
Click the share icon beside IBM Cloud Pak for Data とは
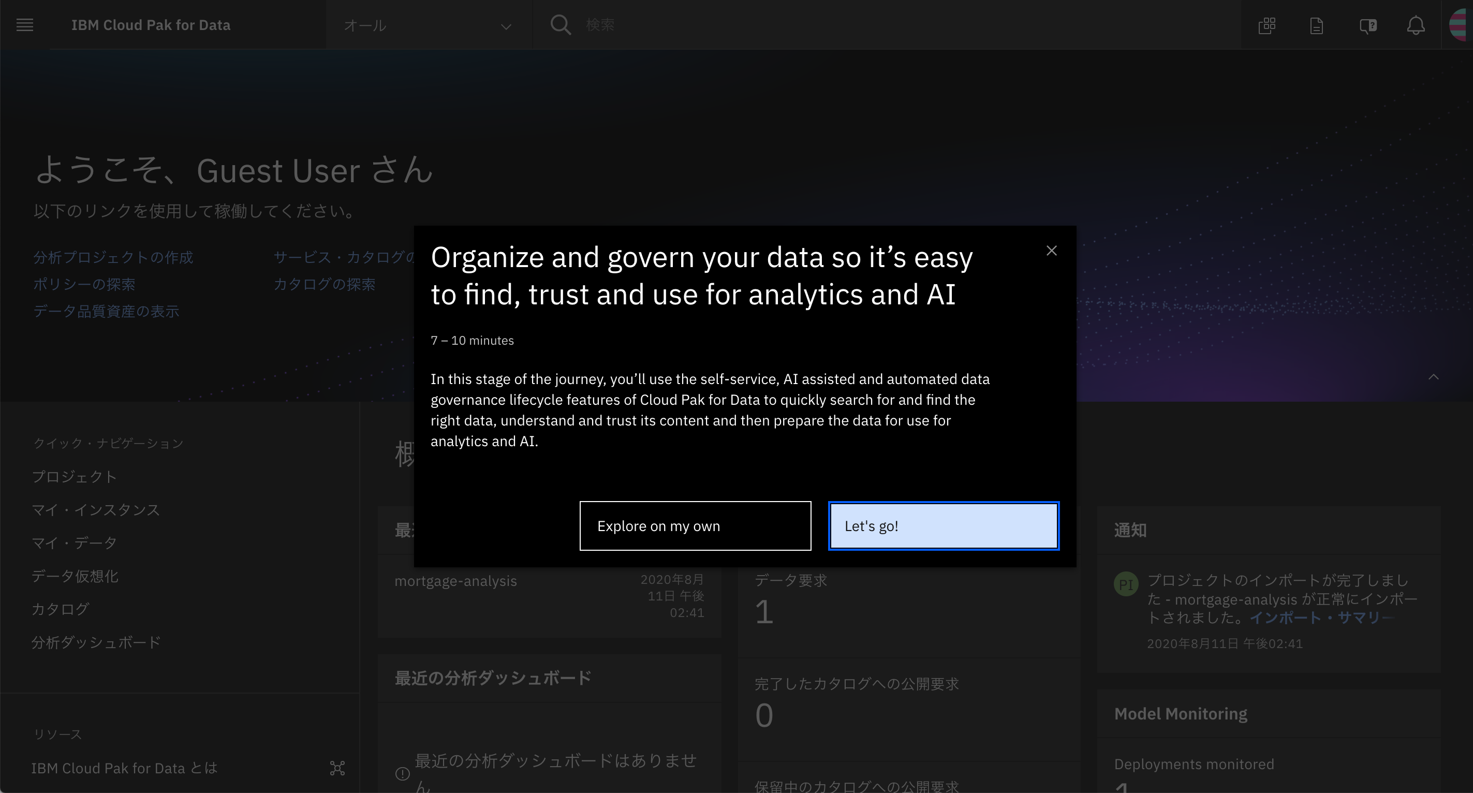(337, 769)
